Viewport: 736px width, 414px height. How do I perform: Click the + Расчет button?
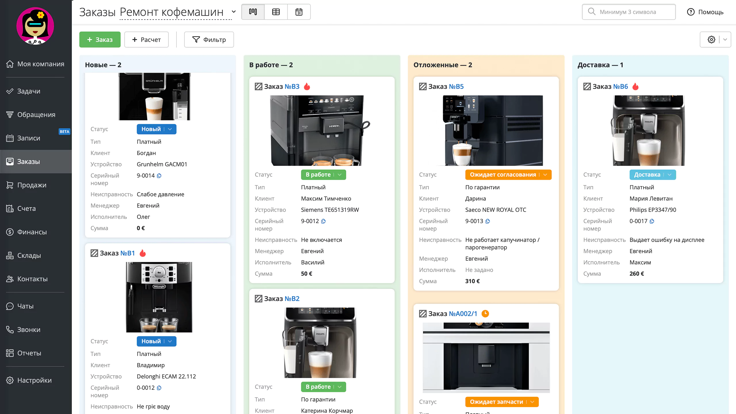[x=146, y=40]
